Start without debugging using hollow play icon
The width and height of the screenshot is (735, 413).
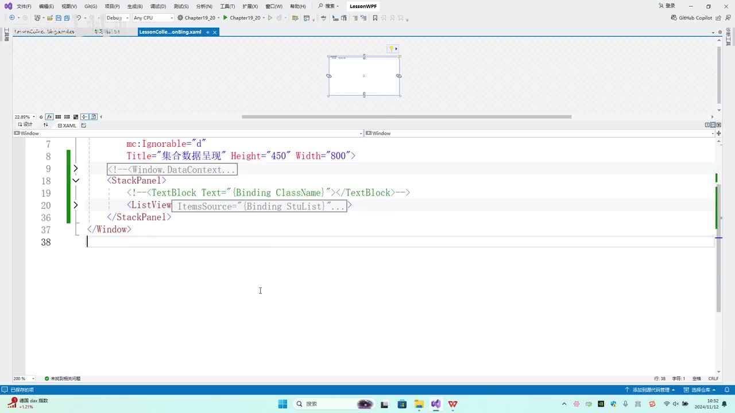[270, 18]
